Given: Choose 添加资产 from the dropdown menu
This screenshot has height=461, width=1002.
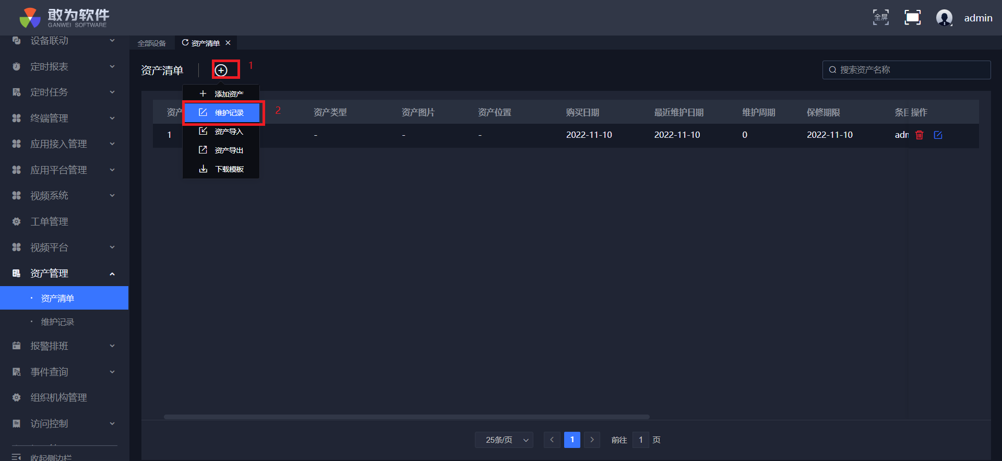Looking at the screenshot, I should coord(221,94).
